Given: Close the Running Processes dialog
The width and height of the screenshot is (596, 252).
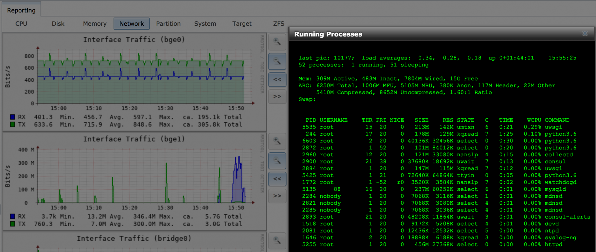Looking at the screenshot, I should click(585, 33).
